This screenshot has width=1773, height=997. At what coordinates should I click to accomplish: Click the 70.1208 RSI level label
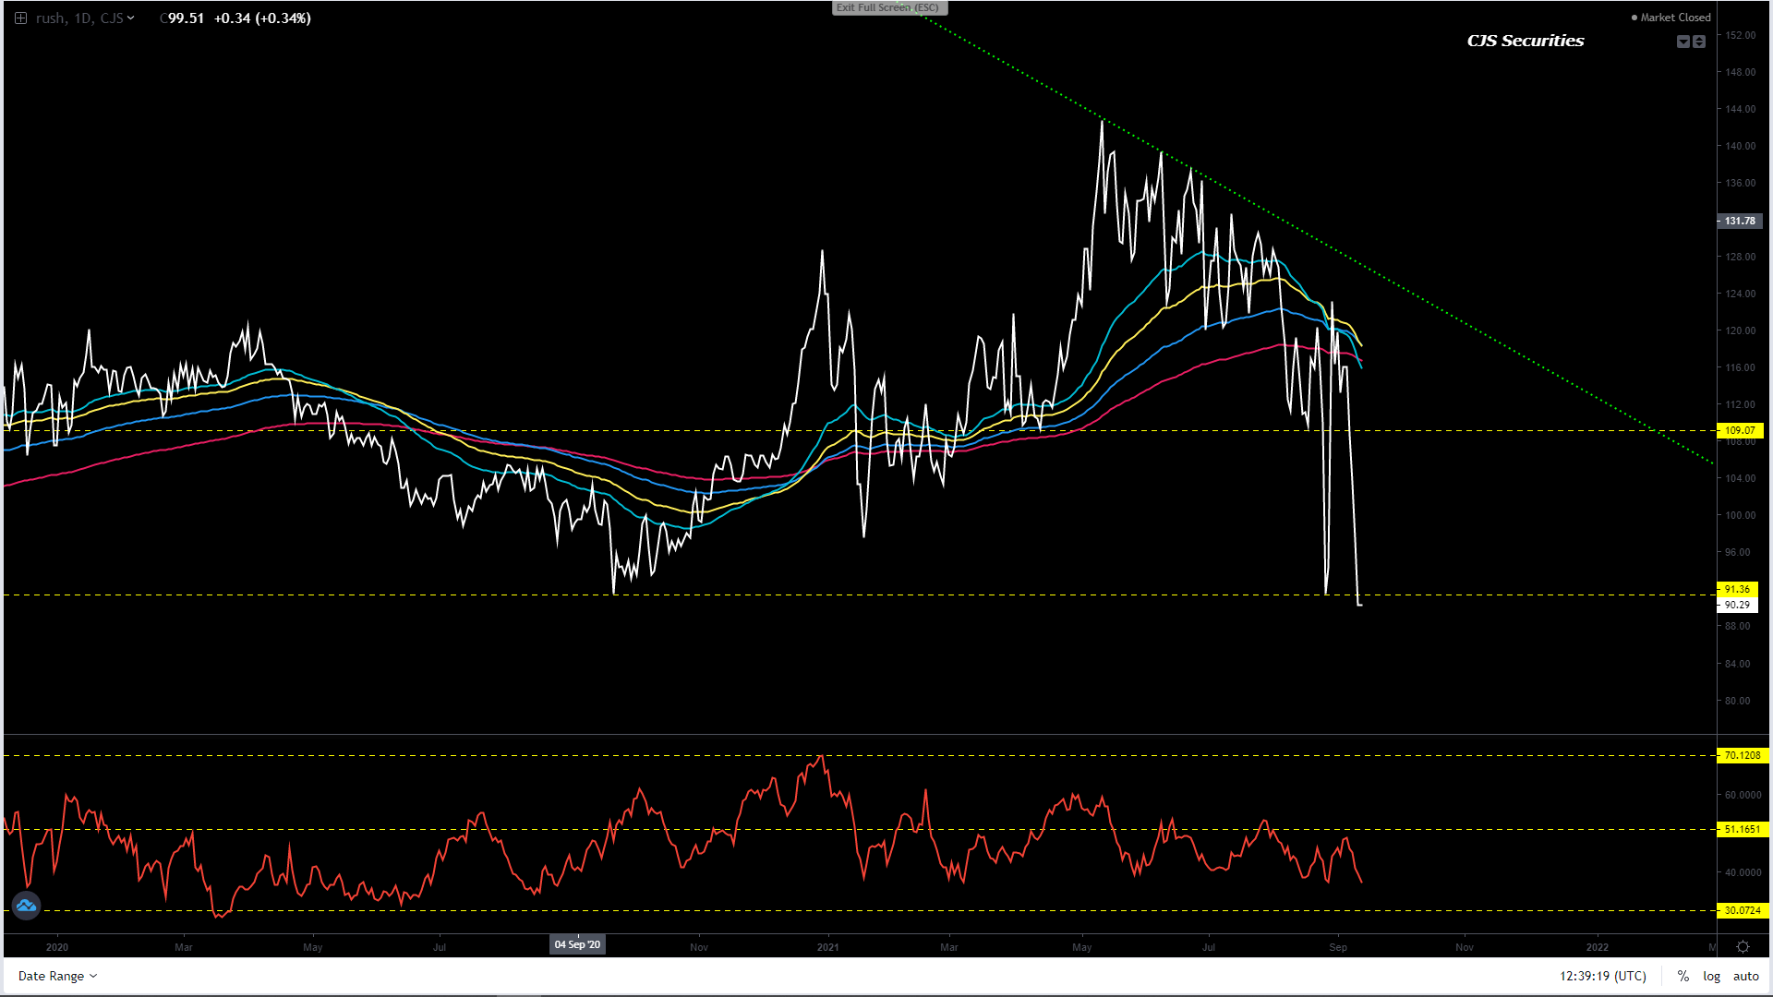pyautogui.click(x=1742, y=755)
